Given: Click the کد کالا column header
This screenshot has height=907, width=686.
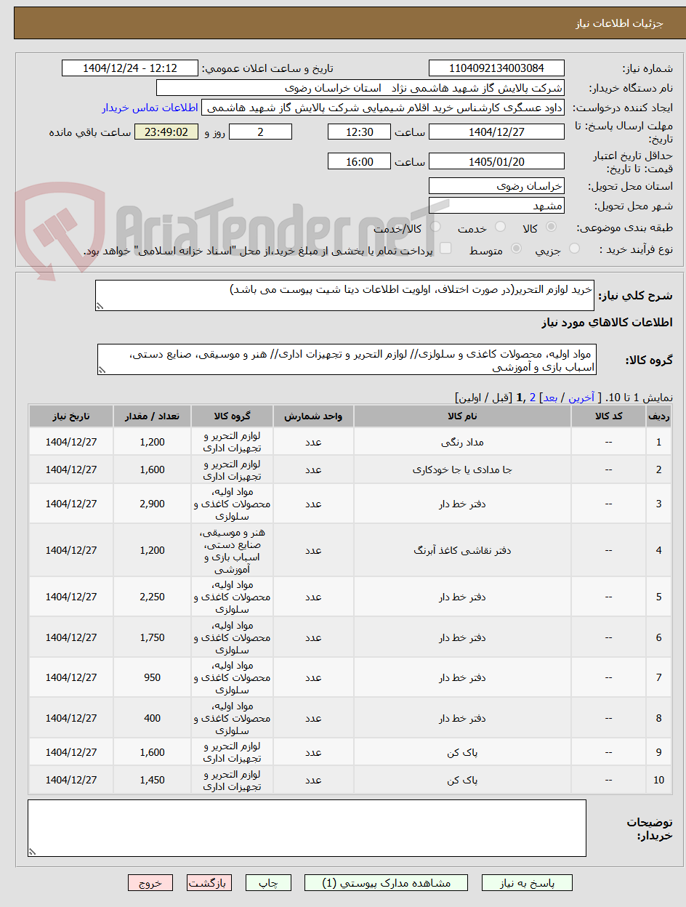Looking at the screenshot, I should 609,416.
